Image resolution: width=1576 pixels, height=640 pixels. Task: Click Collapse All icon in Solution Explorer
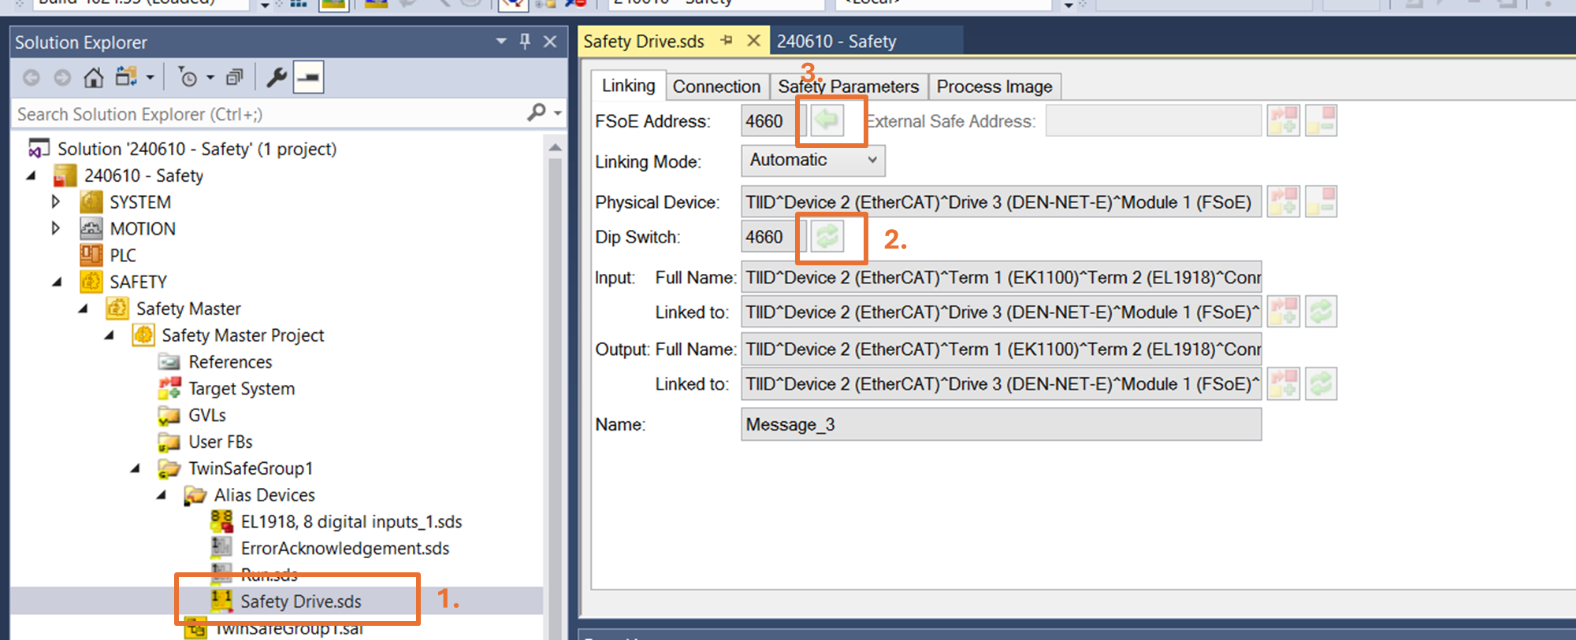coord(234,77)
